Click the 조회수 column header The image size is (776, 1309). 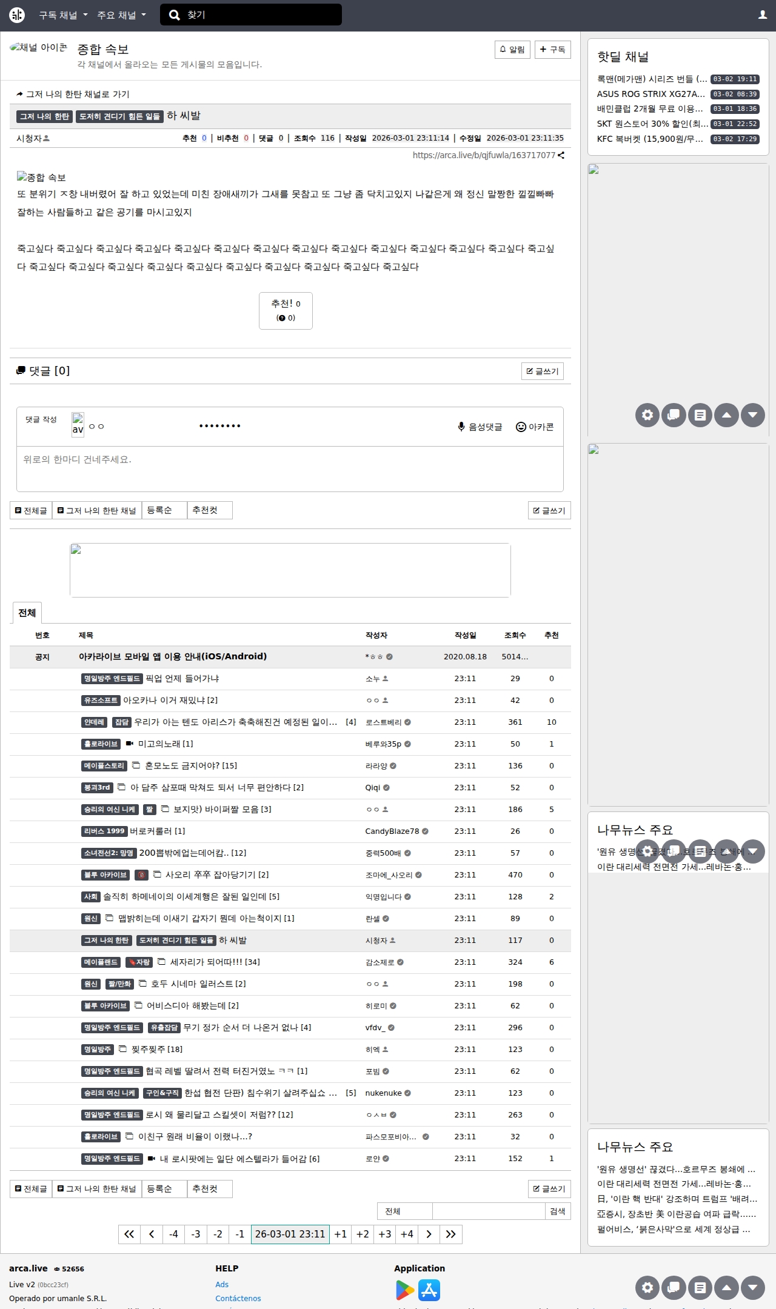click(515, 635)
